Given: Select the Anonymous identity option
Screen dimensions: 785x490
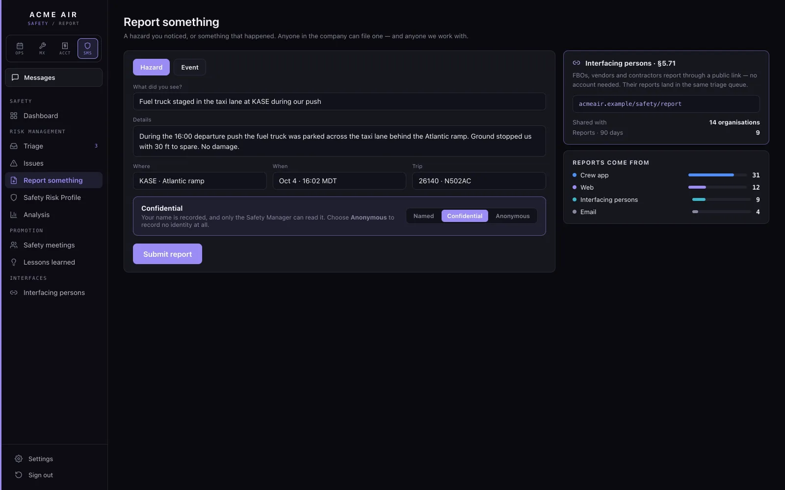Looking at the screenshot, I should click(513, 216).
